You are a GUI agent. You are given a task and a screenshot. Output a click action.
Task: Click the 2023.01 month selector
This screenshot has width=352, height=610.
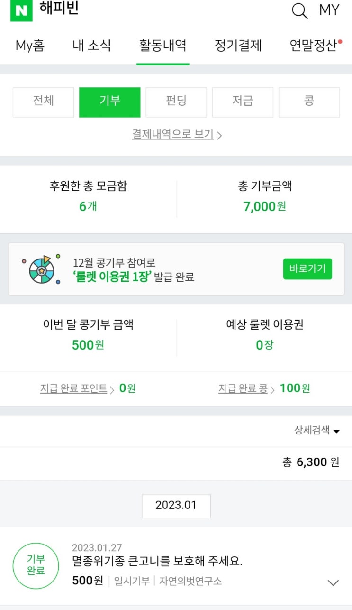[176, 506]
